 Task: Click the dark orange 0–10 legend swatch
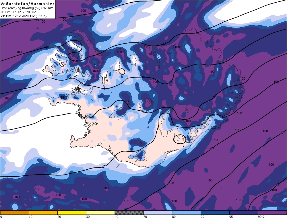click(x=14, y=212)
